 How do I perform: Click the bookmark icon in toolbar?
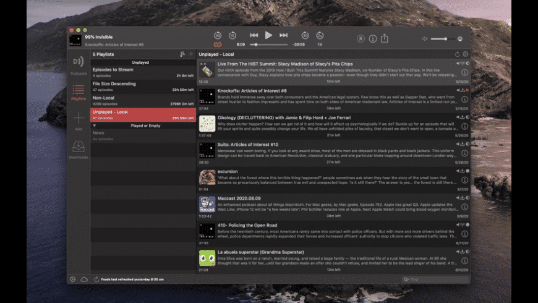pyautogui.click(x=361, y=39)
